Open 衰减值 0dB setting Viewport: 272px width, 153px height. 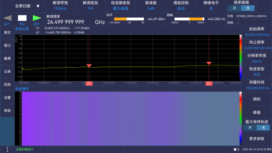point(150,6)
